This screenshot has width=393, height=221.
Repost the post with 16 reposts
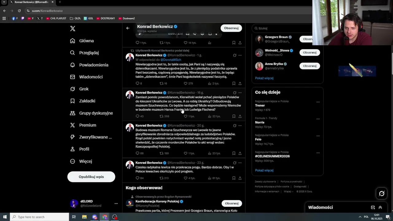coord(163,83)
